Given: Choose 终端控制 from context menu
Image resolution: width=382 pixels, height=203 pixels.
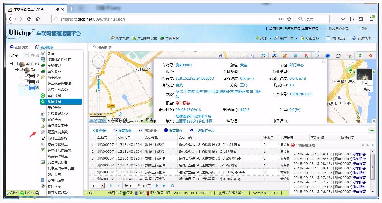Looking at the screenshot, I should tap(61, 102).
